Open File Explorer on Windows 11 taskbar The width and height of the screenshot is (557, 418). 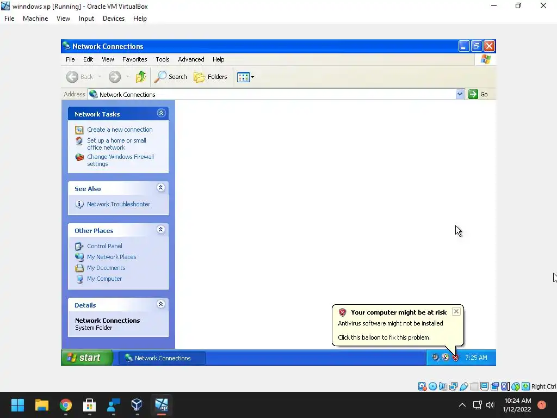(x=41, y=405)
